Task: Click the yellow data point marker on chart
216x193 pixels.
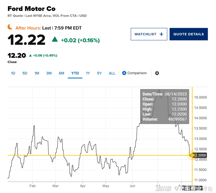Action: coord(192,155)
